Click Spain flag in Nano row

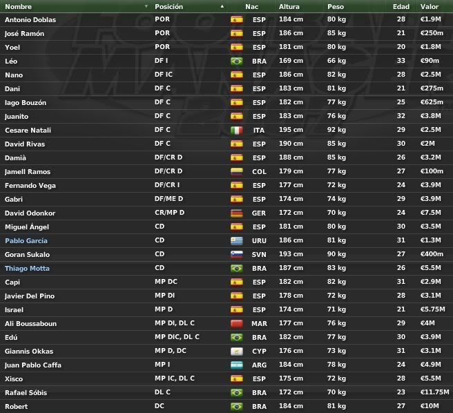[x=237, y=75]
